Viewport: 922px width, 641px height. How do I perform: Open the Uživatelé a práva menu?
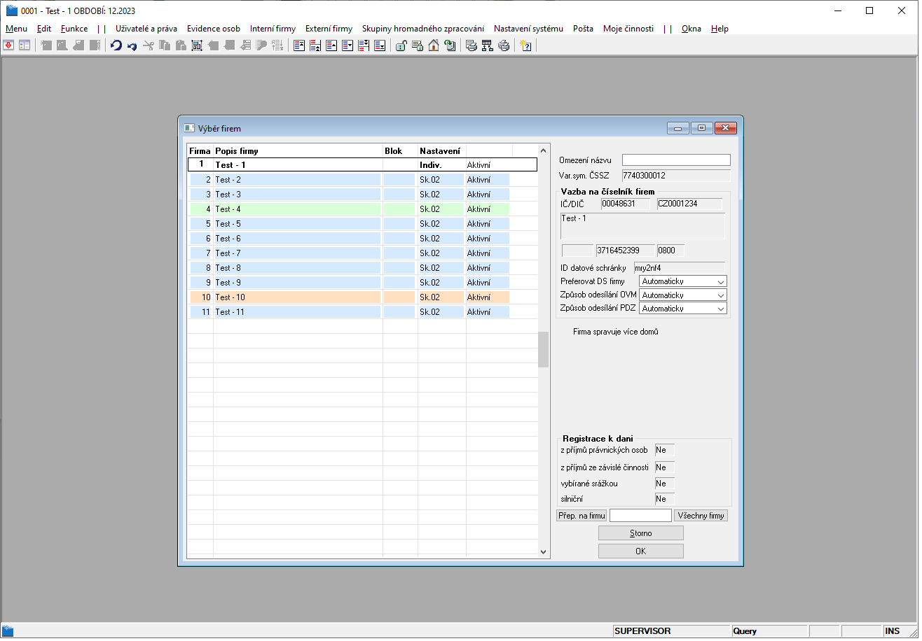(x=146, y=29)
